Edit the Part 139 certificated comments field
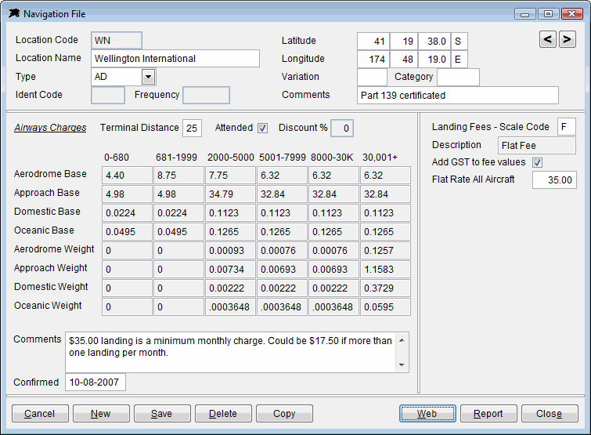 click(x=458, y=96)
